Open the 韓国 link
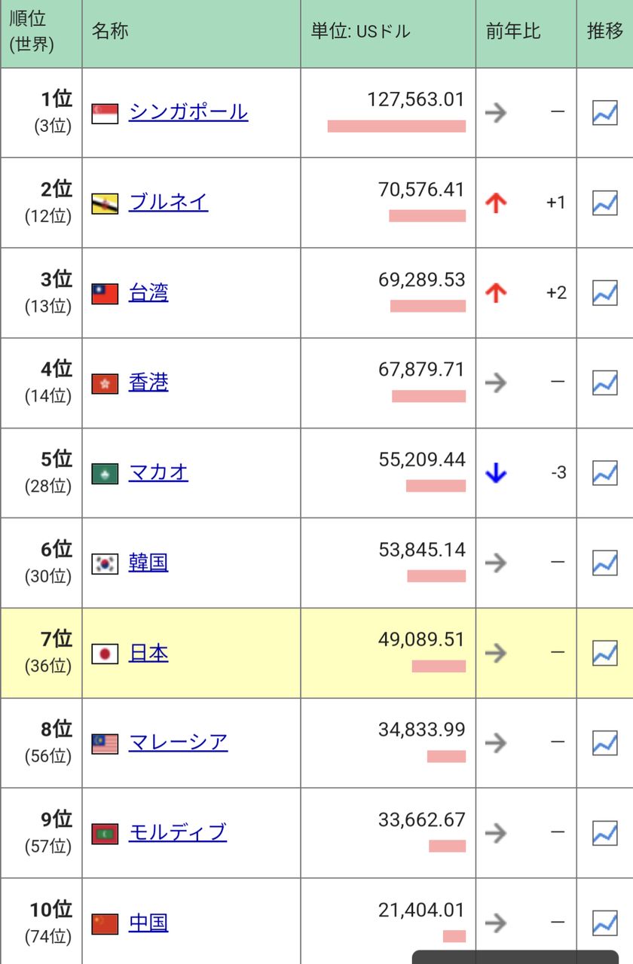Image resolution: width=633 pixels, height=964 pixels. (148, 562)
